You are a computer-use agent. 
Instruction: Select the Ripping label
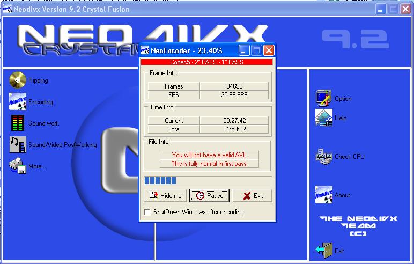(38, 80)
